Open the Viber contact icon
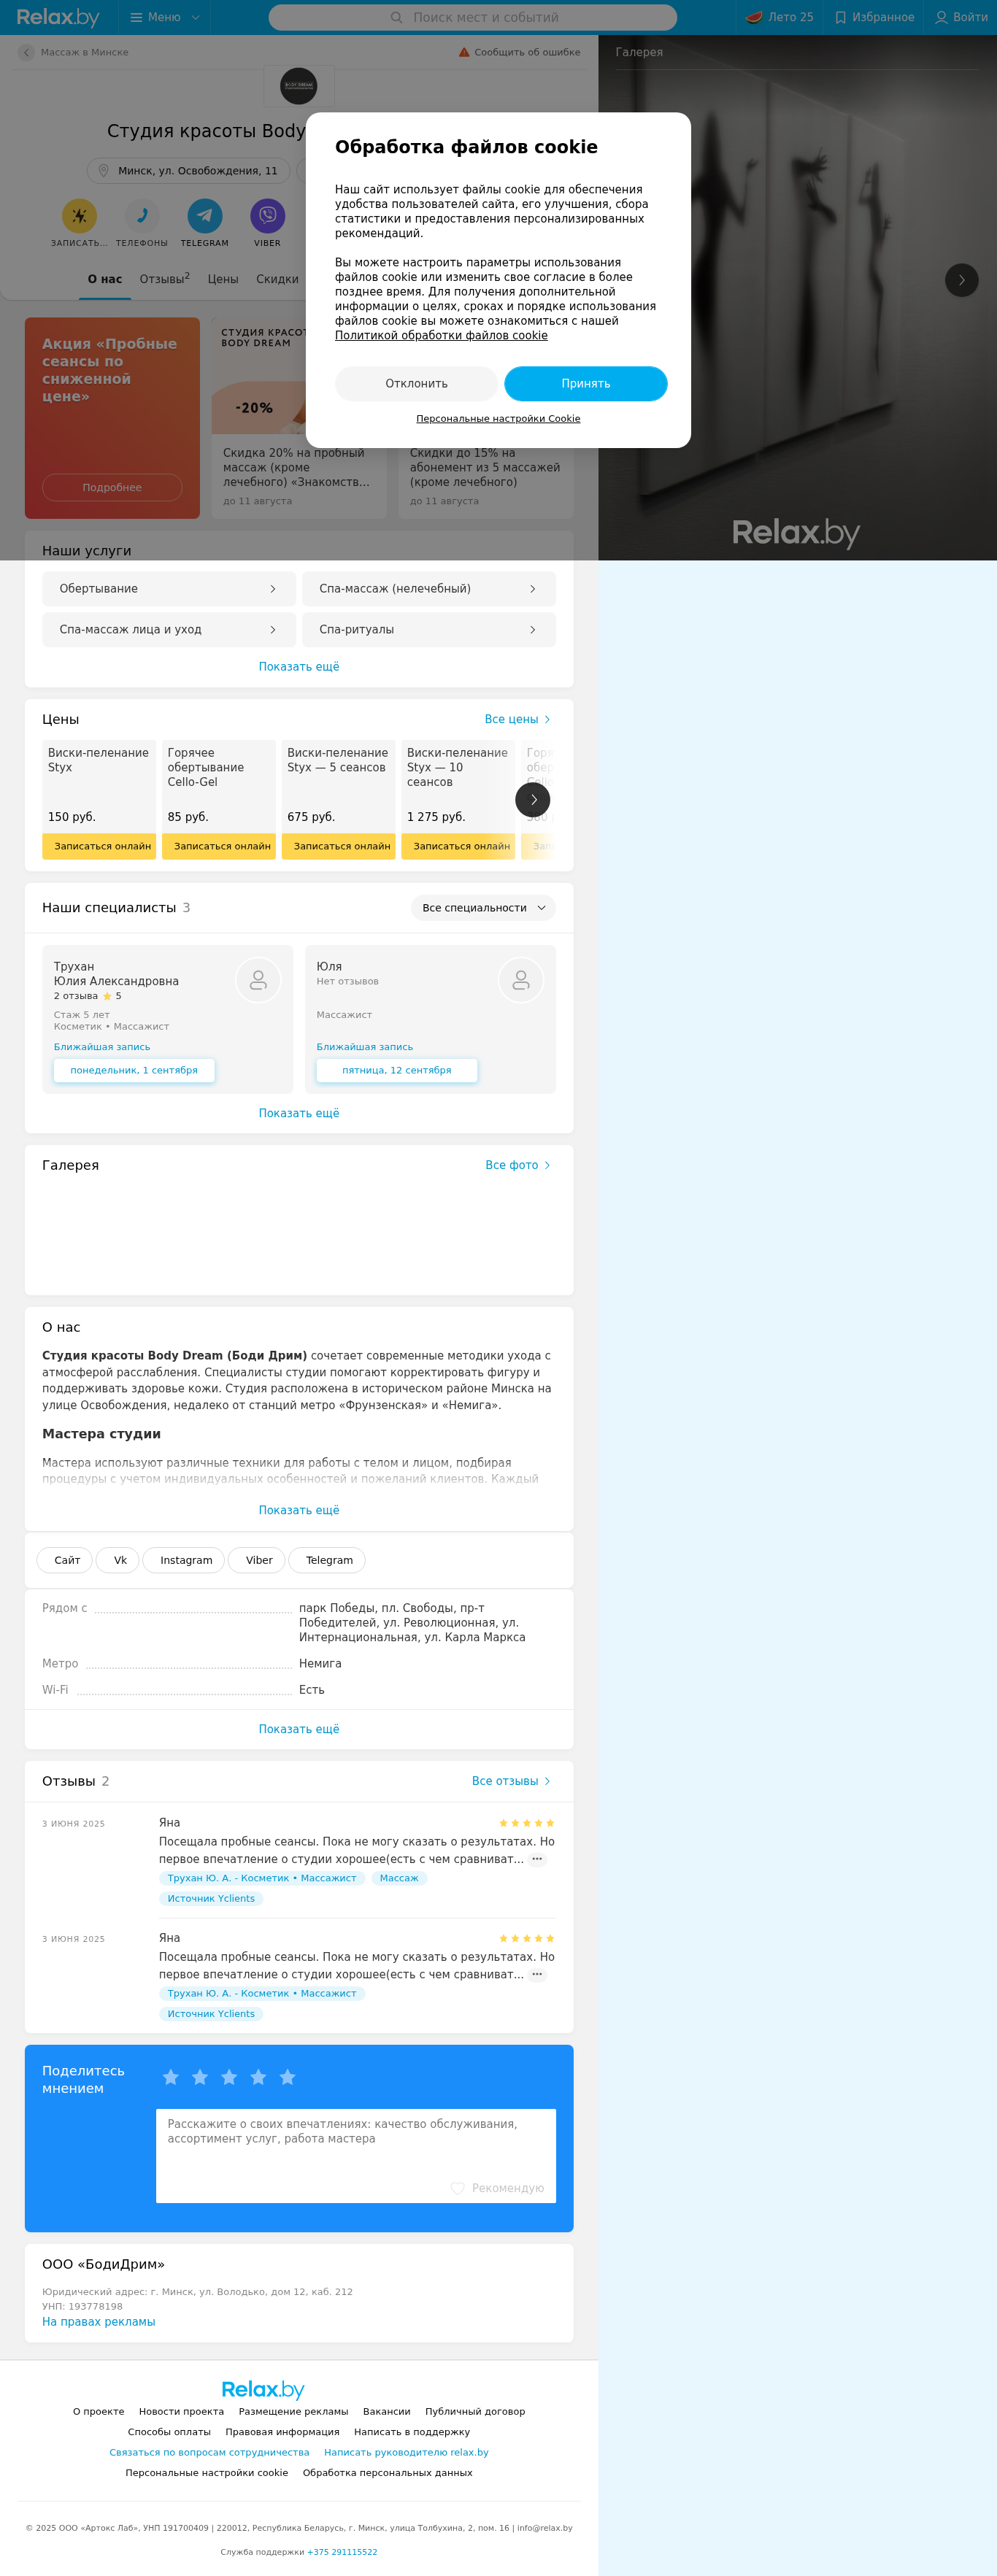This screenshot has height=2576, width=997. coord(267,215)
